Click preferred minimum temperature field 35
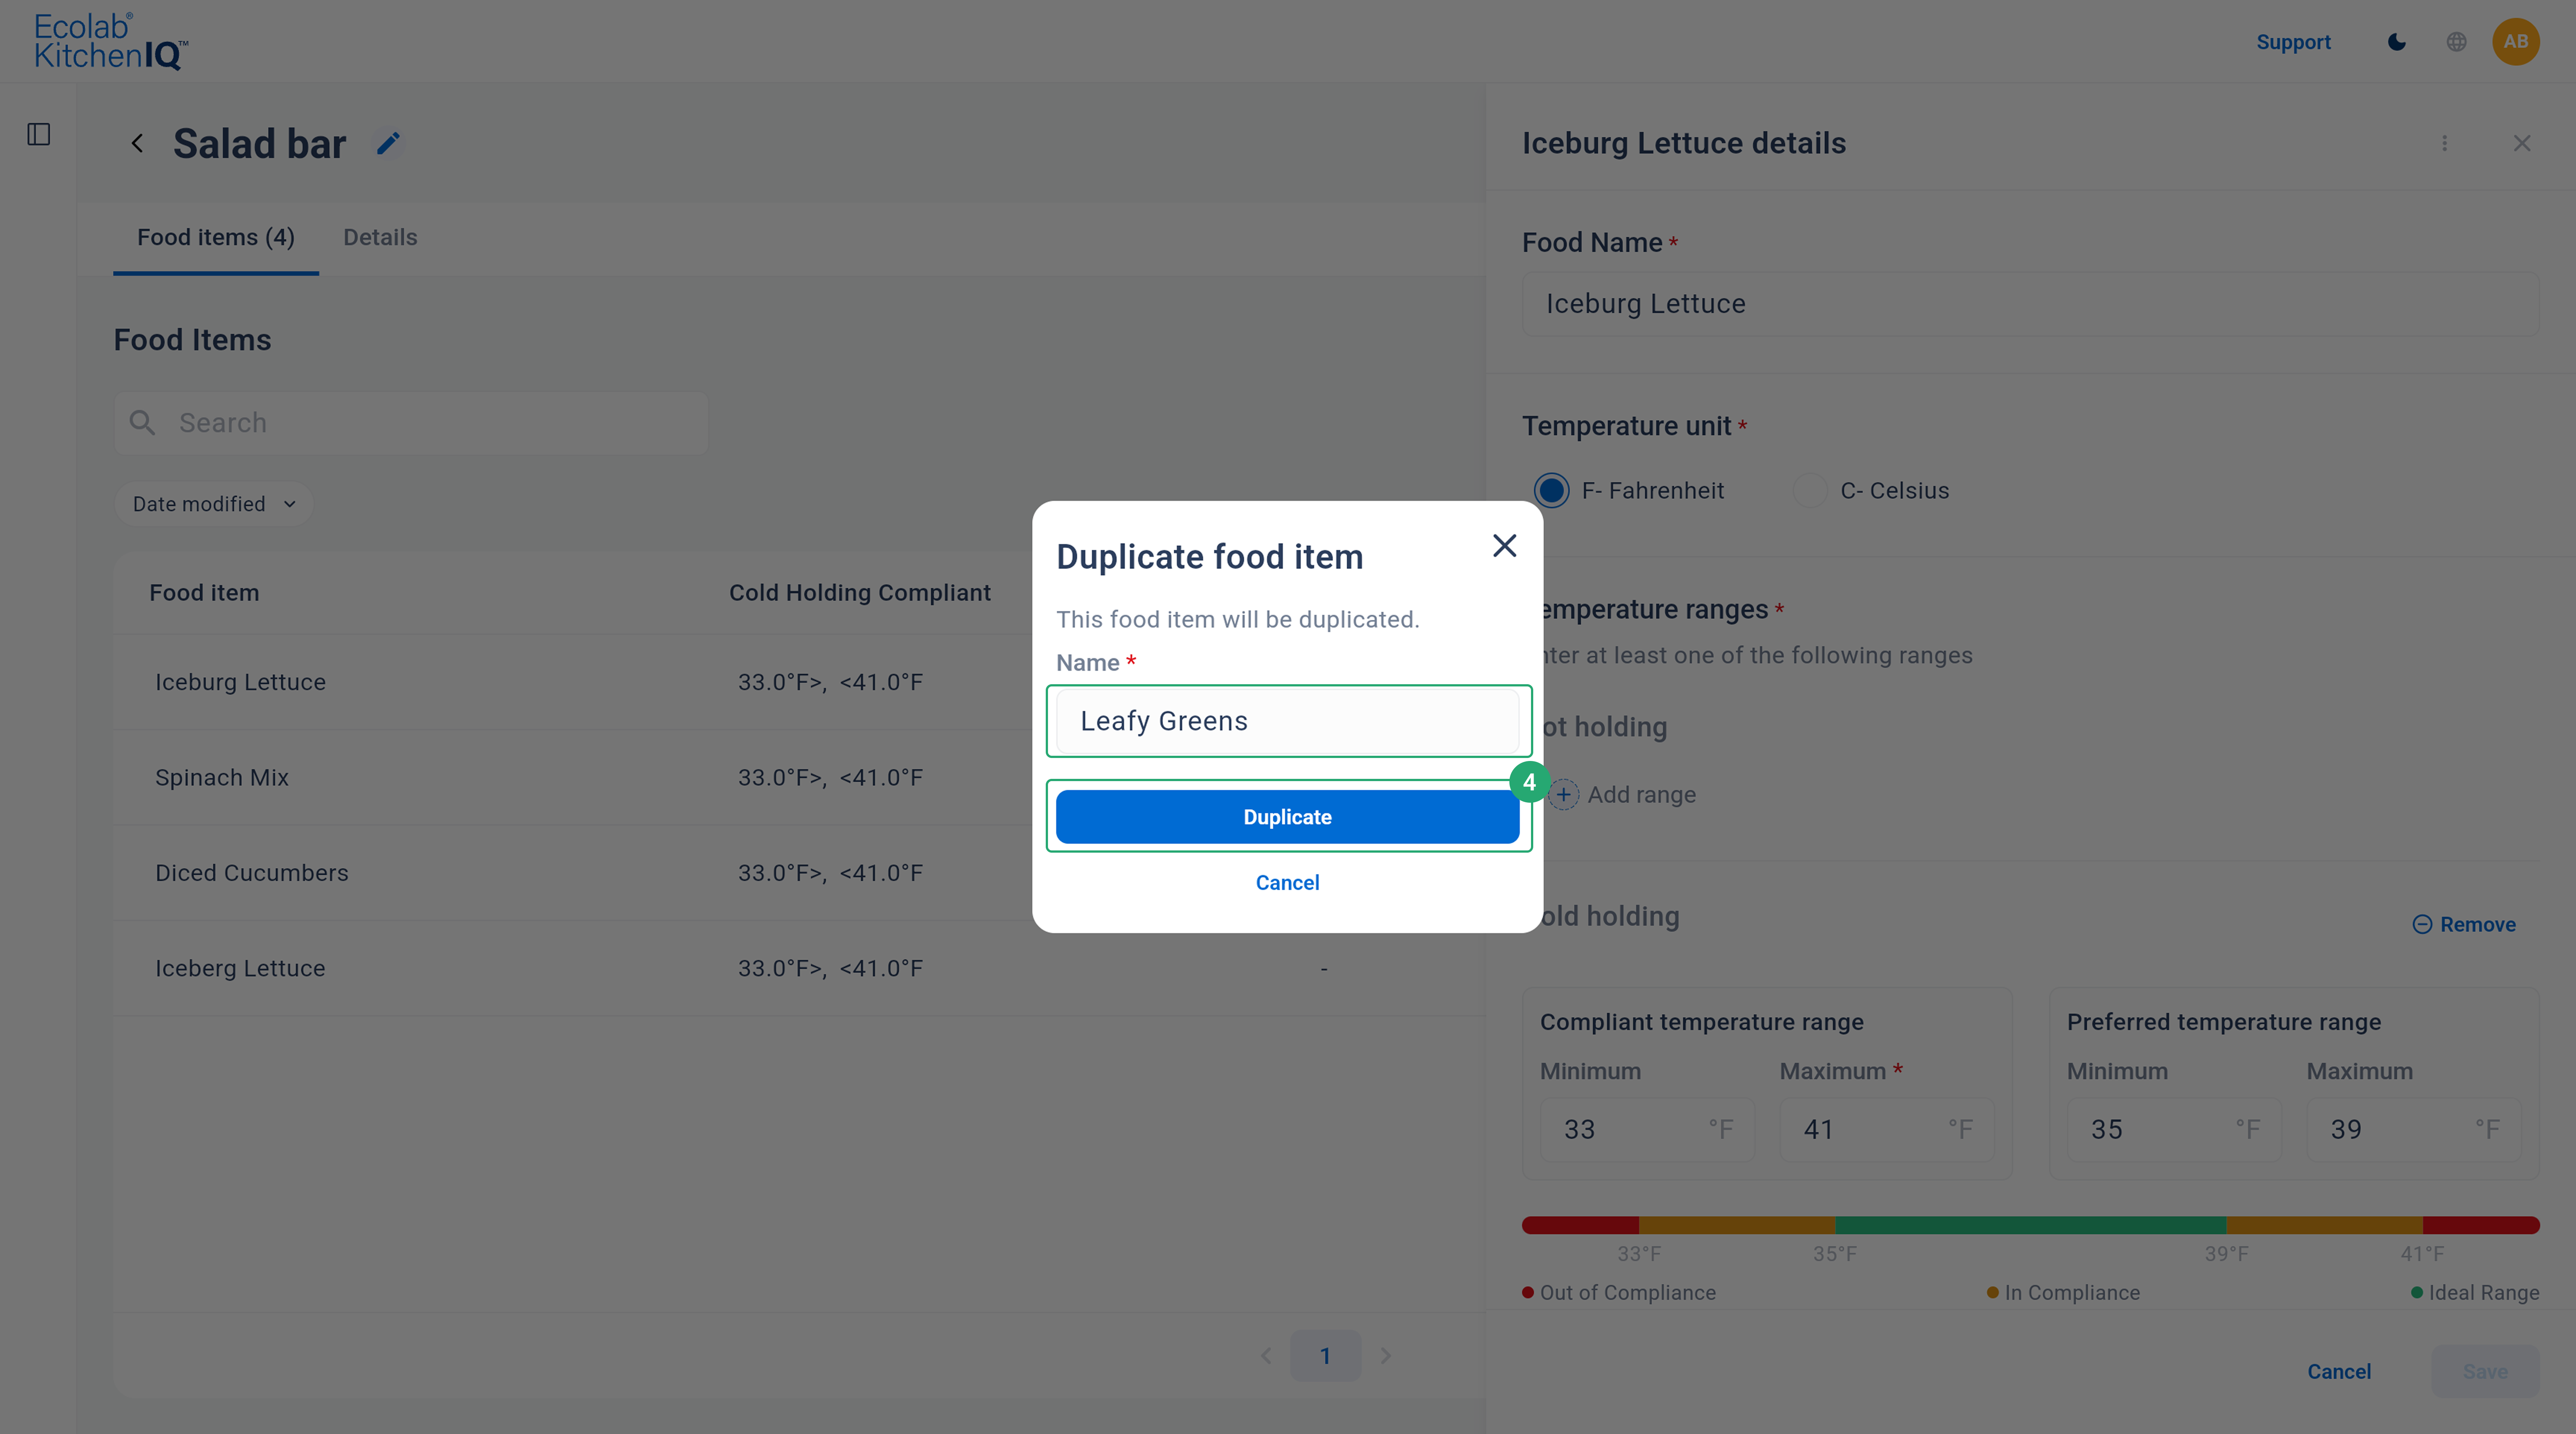 [x=2174, y=1130]
